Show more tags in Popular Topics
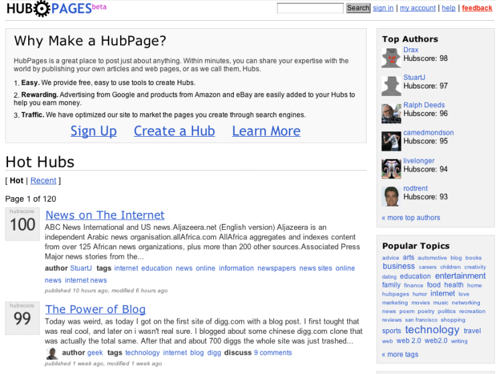496x374 pixels. [400, 355]
